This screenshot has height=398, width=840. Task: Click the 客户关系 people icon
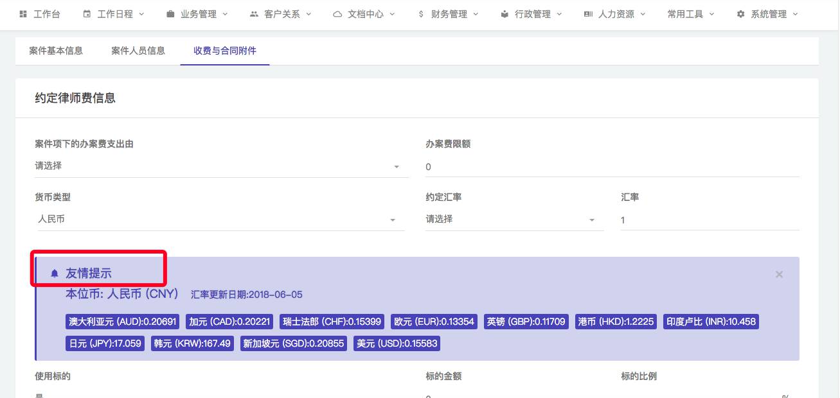click(x=254, y=14)
